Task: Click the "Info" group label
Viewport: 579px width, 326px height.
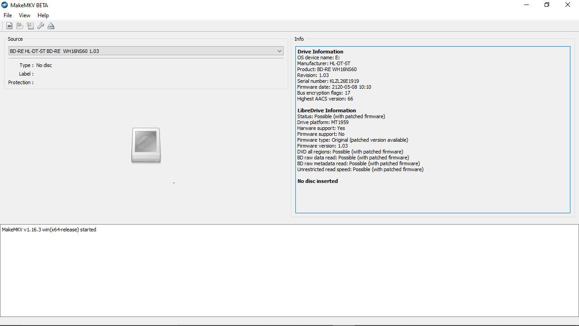Action: [299, 39]
